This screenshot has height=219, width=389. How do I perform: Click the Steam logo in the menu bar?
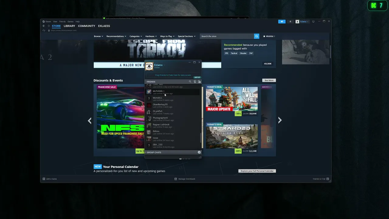point(43,22)
